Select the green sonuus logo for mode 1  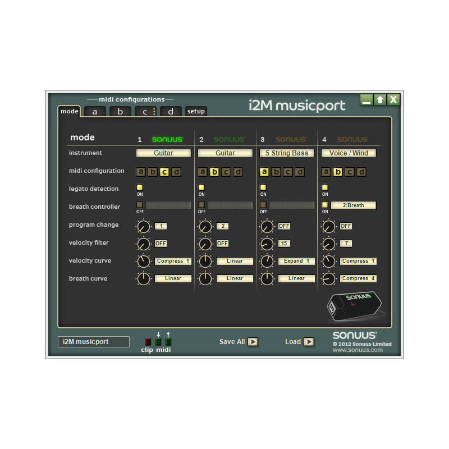(167, 139)
